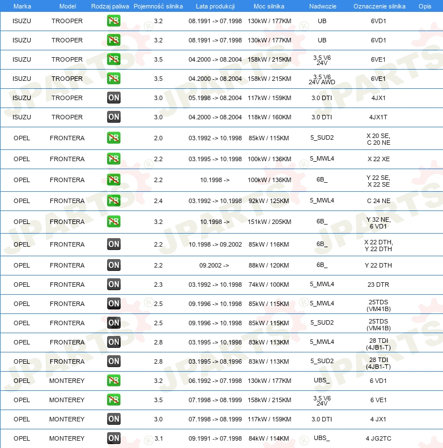
Task: Select the power cell '92kW / 125KM'
Action: 269,201
